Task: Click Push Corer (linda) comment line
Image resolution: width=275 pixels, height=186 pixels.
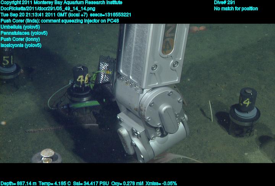Action: click(60, 21)
